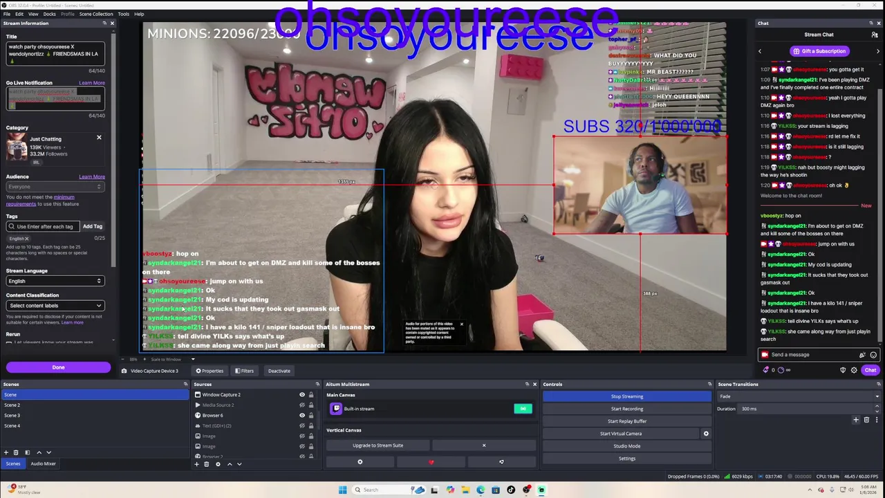Increase transition duration with stepper arrow
The height and width of the screenshot is (498, 885).
pos(878,407)
